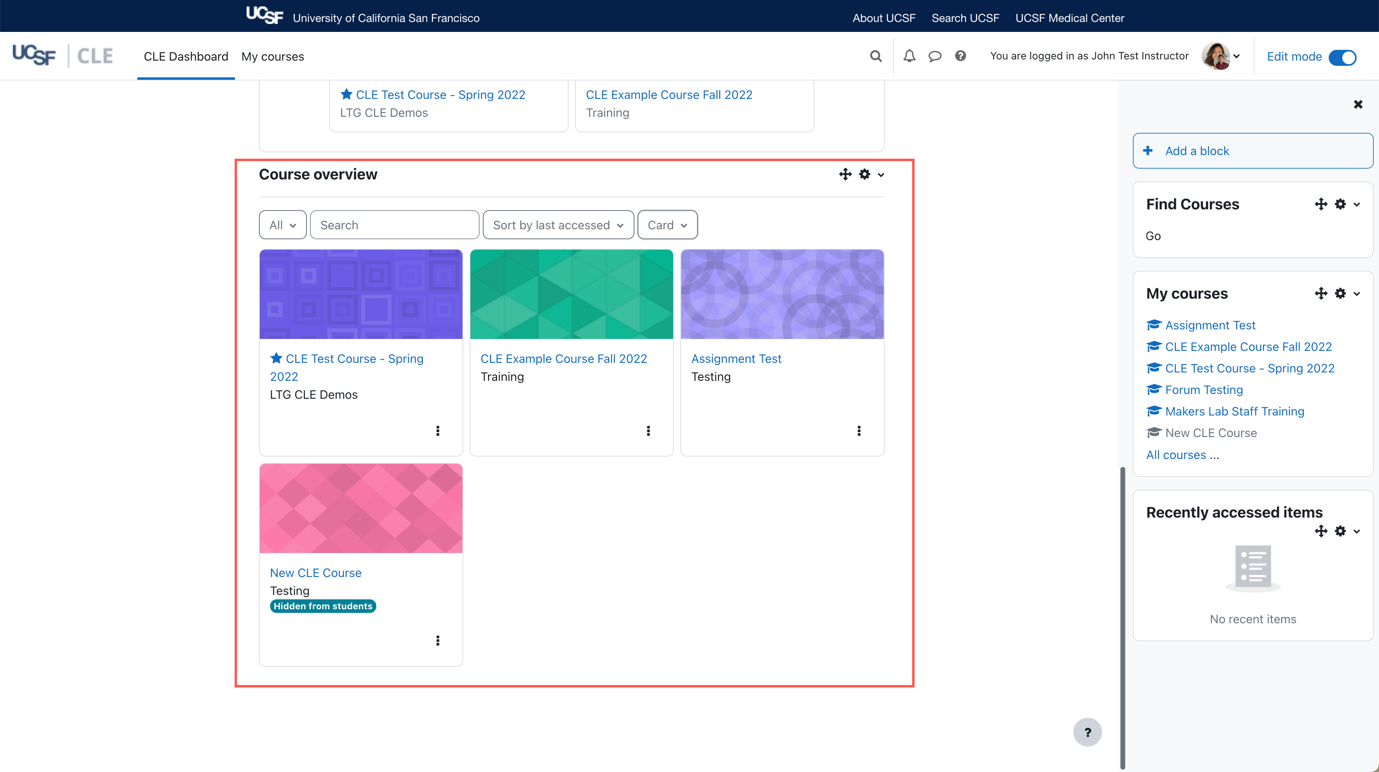Screen dimensions: 1379x772
Task: Open CLE Example Course Fall 2022 card title
Action: pos(564,358)
